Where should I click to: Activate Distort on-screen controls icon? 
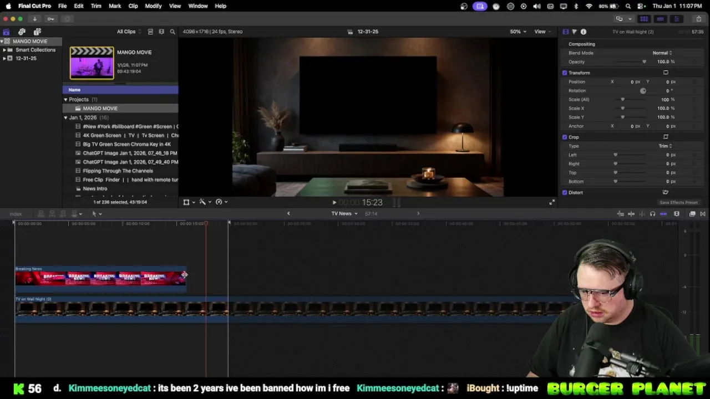[x=666, y=192]
